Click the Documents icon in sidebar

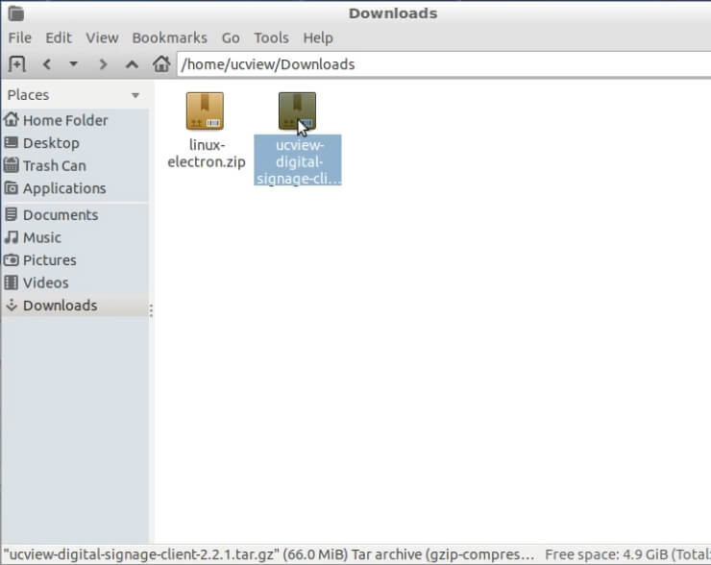12,214
